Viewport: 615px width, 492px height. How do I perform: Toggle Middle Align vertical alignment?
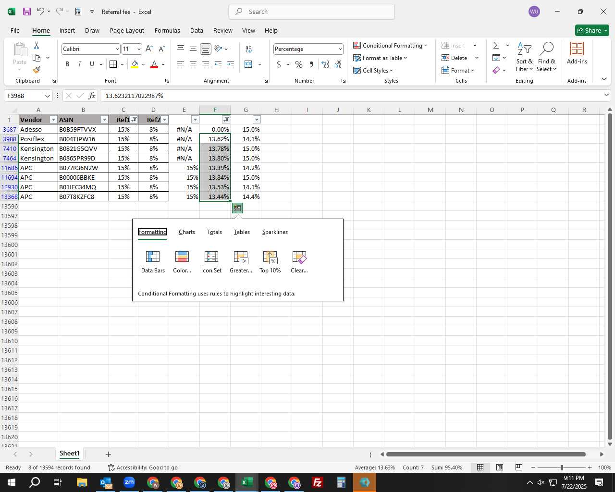point(193,49)
